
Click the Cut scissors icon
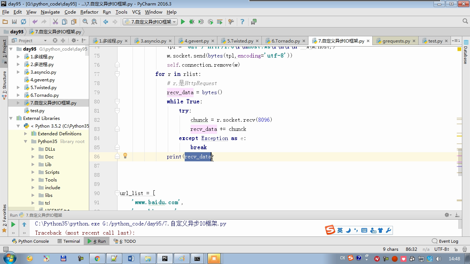click(55, 22)
